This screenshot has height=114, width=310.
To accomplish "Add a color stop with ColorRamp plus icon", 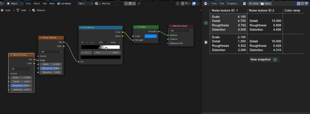I will pyautogui.click(x=82, y=42).
